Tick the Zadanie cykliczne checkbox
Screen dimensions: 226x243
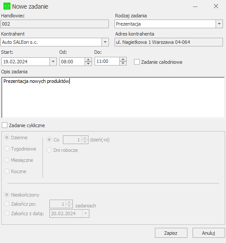tap(4, 125)
